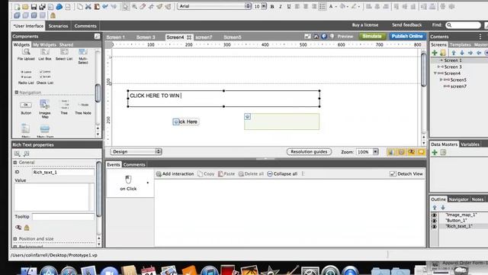Pick the Tree Node widget
Image resolution: width=488 pixels, height=275 pixels.
pos(83,108)
